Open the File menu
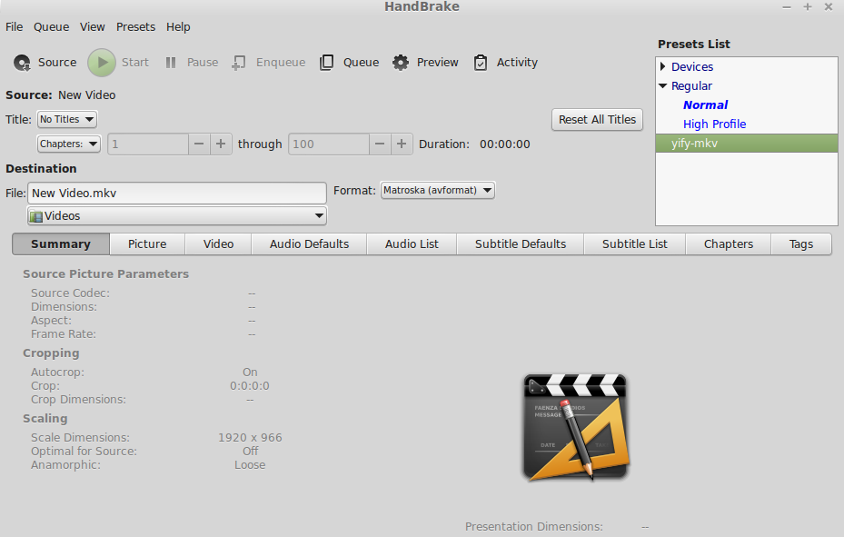844x537 pixels. tap(14, 27)
